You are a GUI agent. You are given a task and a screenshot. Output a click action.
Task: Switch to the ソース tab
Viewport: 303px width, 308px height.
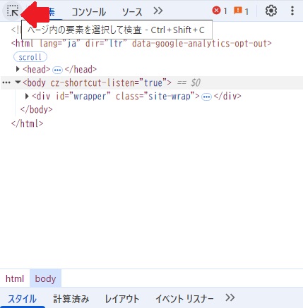pyautogui.click(x=132, y=12)
